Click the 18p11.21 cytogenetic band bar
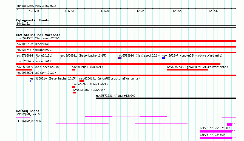The image size is (244, 141). pos(126,27)
